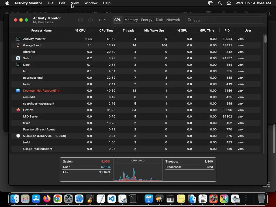This screenshot has width=276, height=207.
Task: Open Terminal from the Dock
Action: [x=133, y=199]
